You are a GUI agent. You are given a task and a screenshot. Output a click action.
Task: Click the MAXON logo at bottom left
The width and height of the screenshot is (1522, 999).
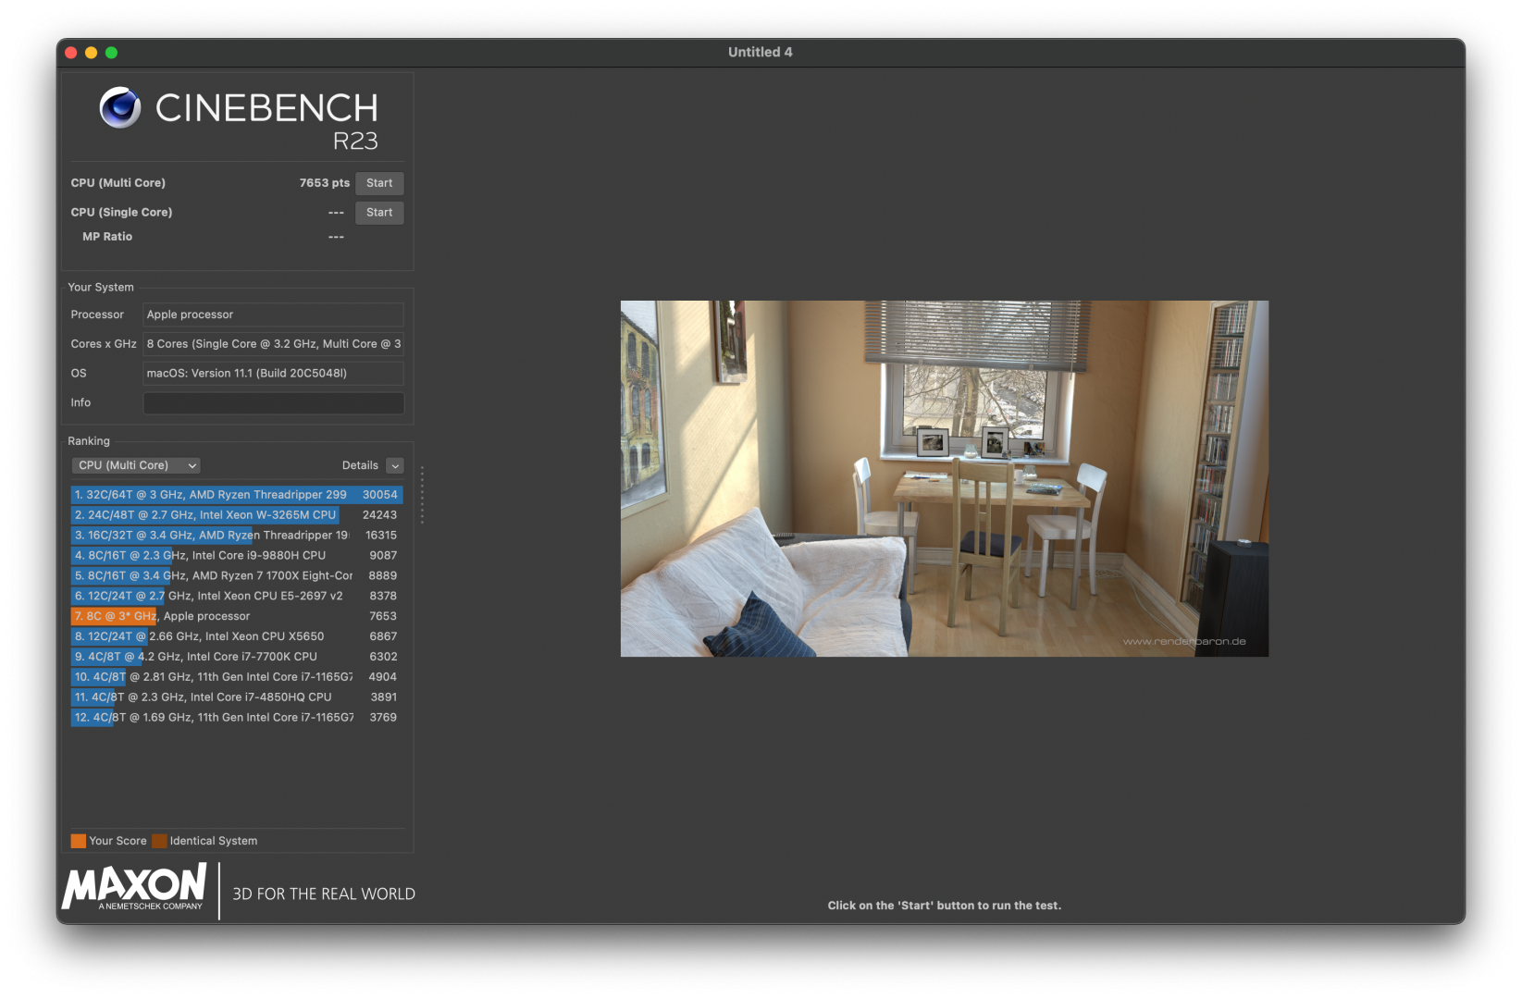tap(134, 887)
